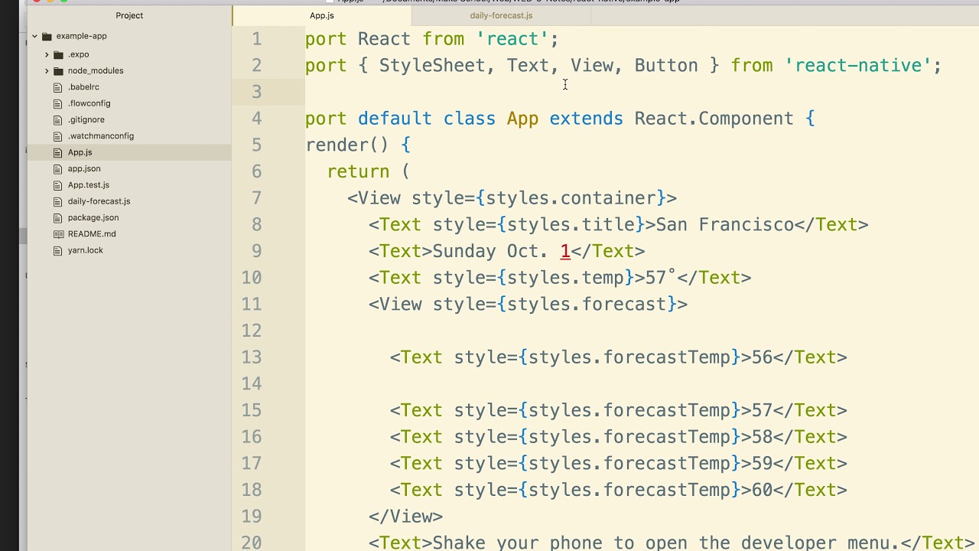The height and width of the screenshot is (551, 979).
Task: Open app.json in the project tree
Action: pos(84,168)
